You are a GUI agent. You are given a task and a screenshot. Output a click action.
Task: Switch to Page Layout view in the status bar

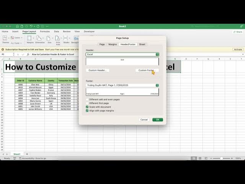[200, 158]
